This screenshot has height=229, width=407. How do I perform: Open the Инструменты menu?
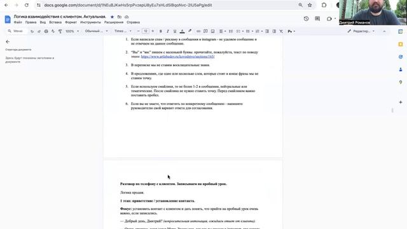90,22
